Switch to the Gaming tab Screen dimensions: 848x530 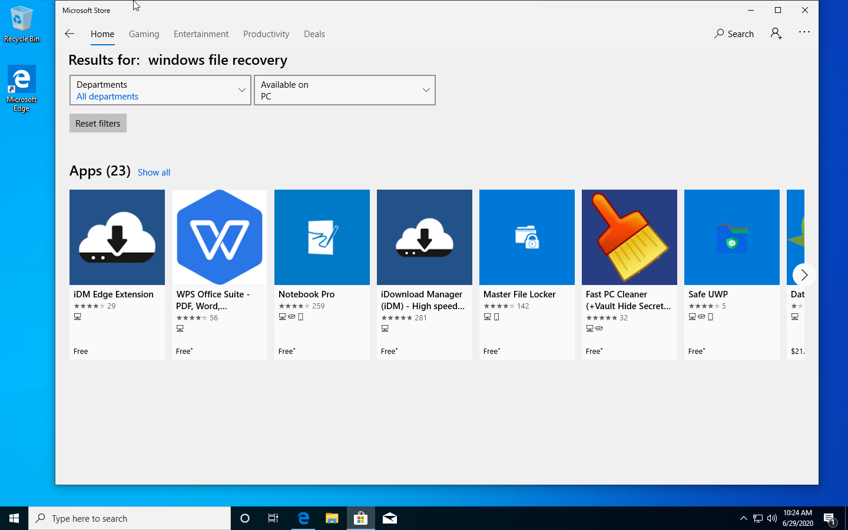[144, 34]
